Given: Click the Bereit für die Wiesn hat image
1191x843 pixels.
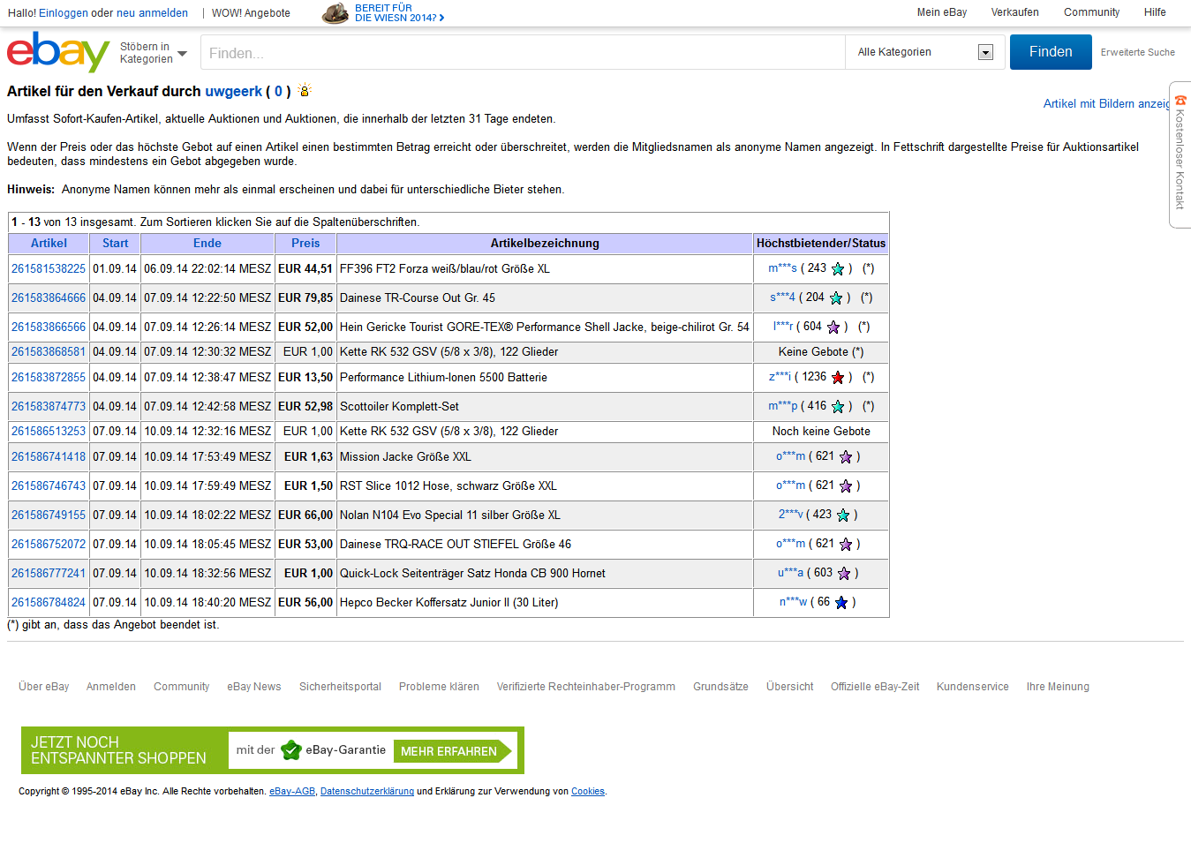Looking at the screenshot, I should point(335,12).
